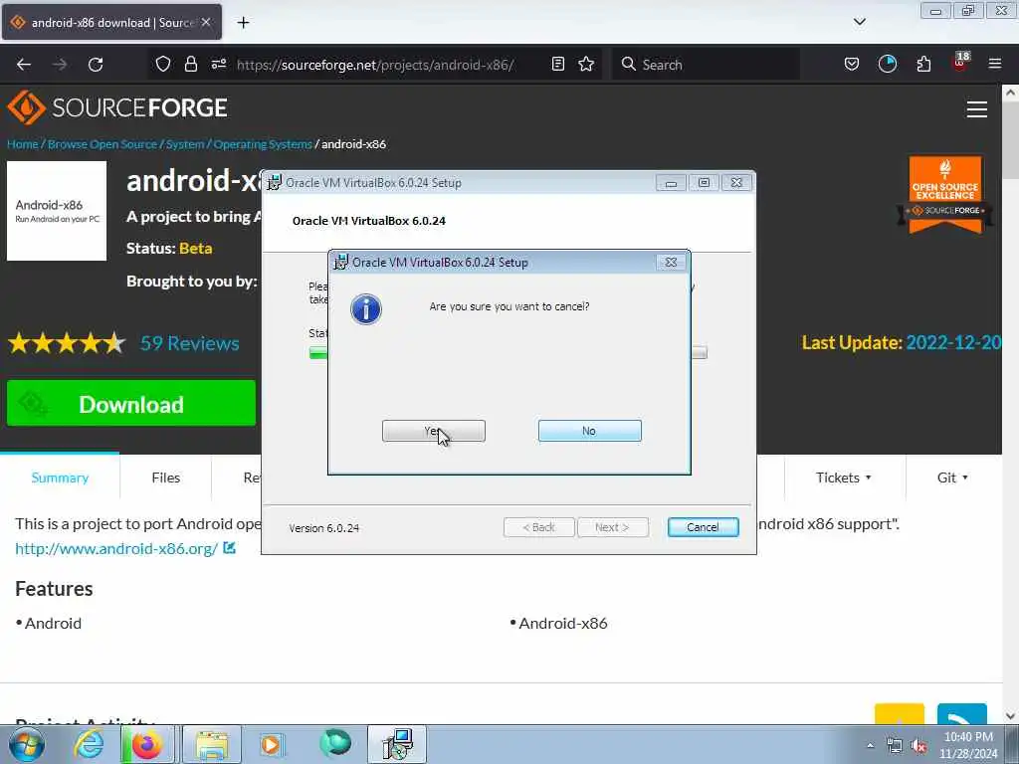Click the page scrollbar up arrow
This screenshot has height=764, width=1019.
point(1011,93)
